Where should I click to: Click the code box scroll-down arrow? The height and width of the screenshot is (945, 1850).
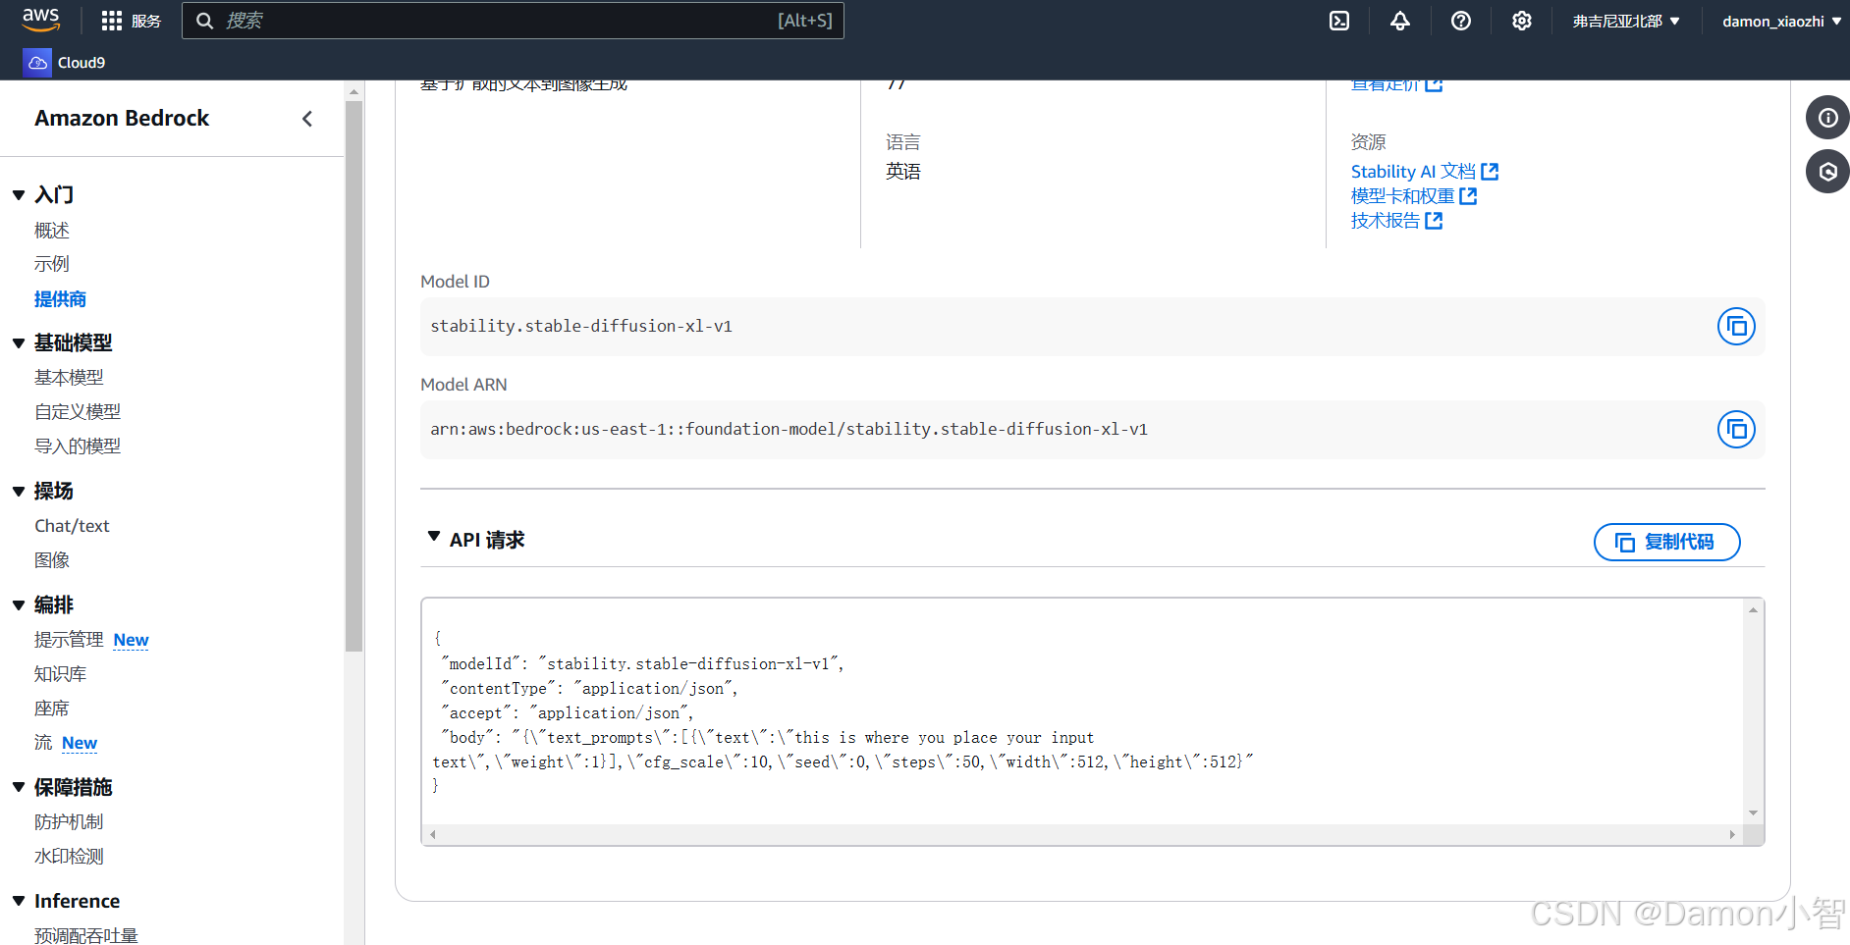click(x=1753, y=813)
